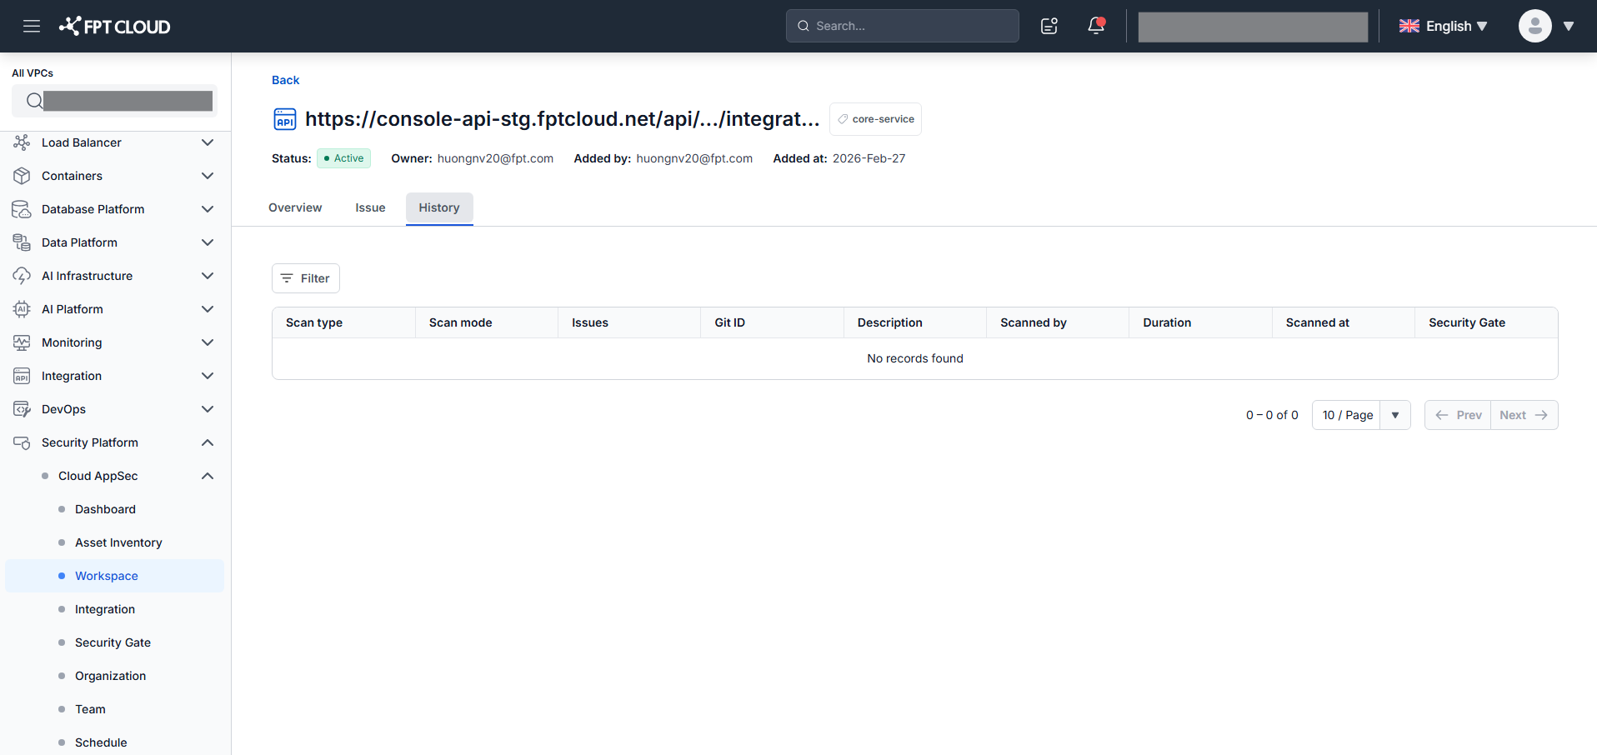Click the user avatar icon
The width and height of the screenshot is (1597, 755).
coord(1534,26)
